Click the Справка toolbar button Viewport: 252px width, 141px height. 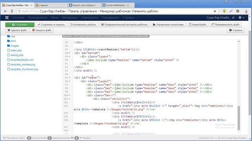coord(235,30)
